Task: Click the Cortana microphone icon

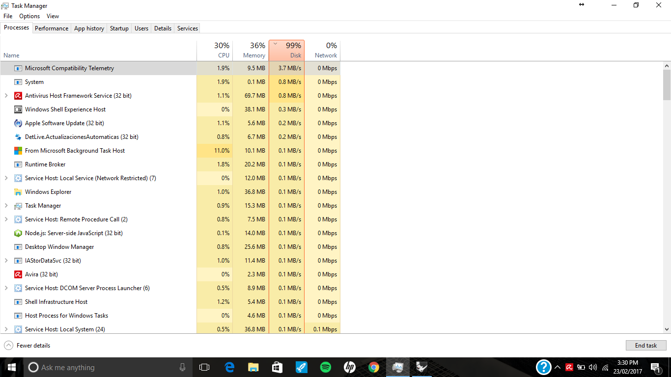Action: [x=182, y=367]
